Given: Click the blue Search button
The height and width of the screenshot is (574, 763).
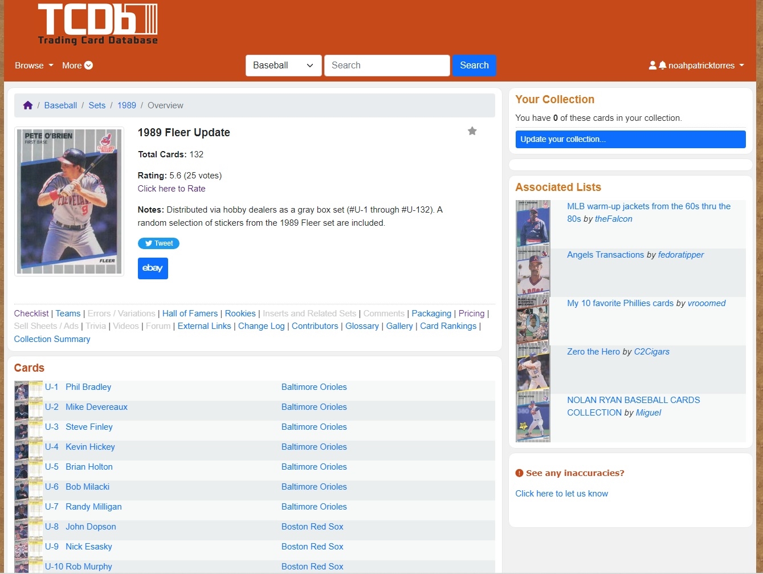Looking at the screenshot, I should (x=474, y=66).
